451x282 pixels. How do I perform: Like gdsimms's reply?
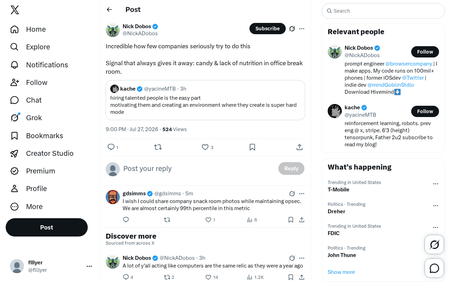tap(208, 220)
